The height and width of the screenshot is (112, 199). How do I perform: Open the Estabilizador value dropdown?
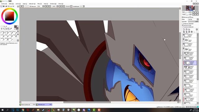click(x=84, y=6)
